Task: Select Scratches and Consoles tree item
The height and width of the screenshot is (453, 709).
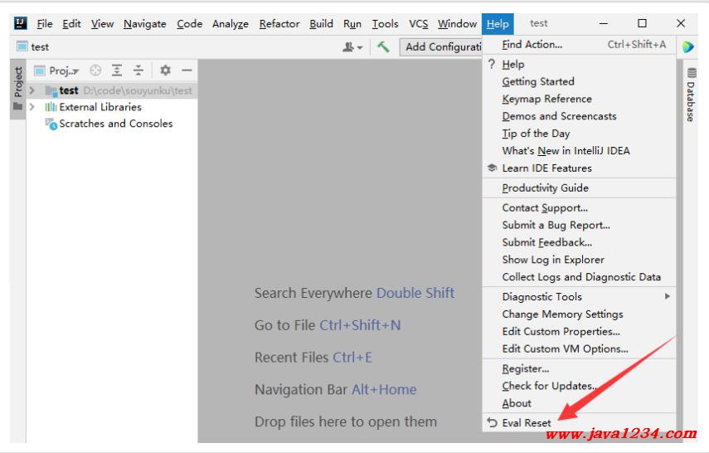Action: [x=115, y=124]
